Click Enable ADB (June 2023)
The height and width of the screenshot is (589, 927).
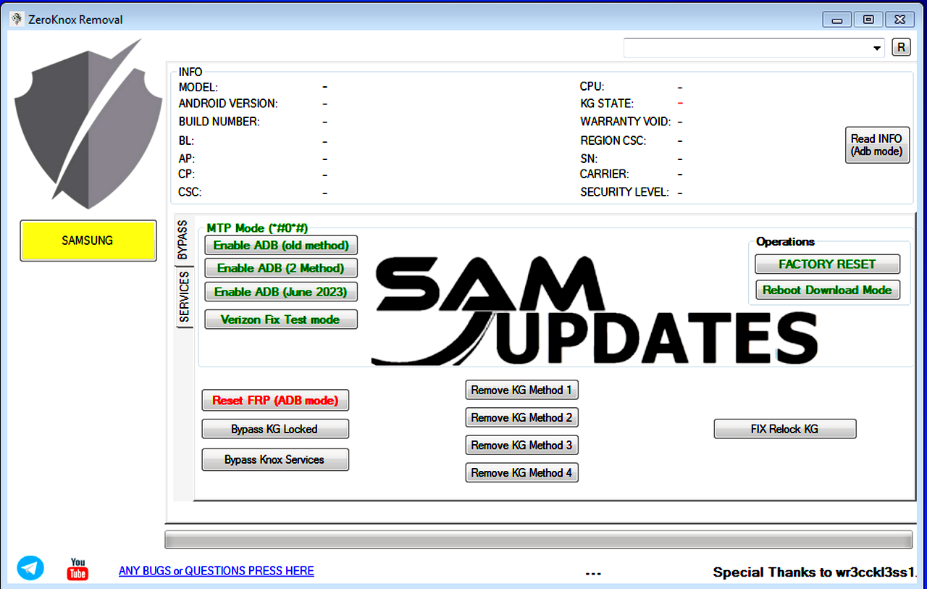click(281, 292)
